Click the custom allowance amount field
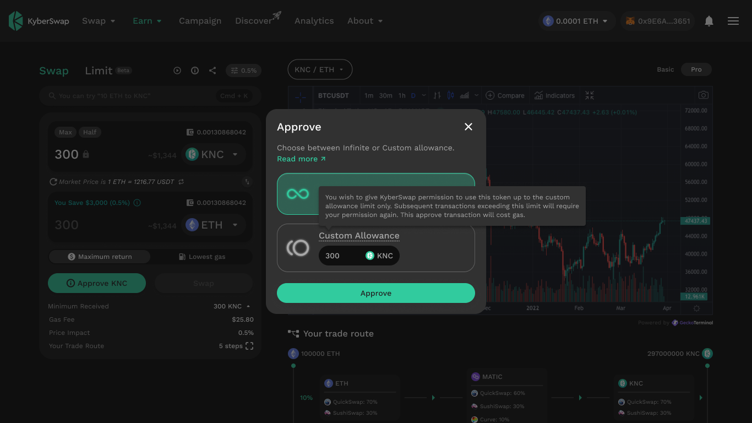The width and height of the screenshot is (752, 423). (x=340, y=256)
